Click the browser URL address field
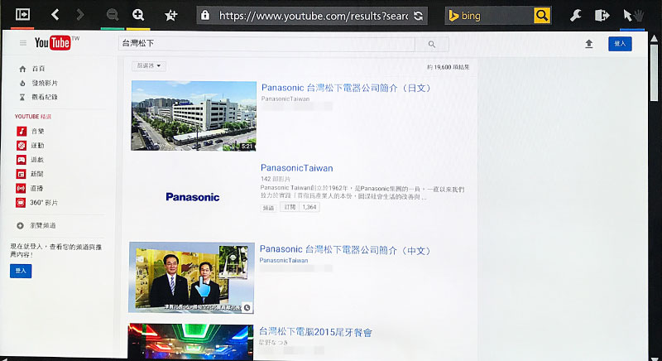This screenshot has width=662, height=361. point(313,16)
